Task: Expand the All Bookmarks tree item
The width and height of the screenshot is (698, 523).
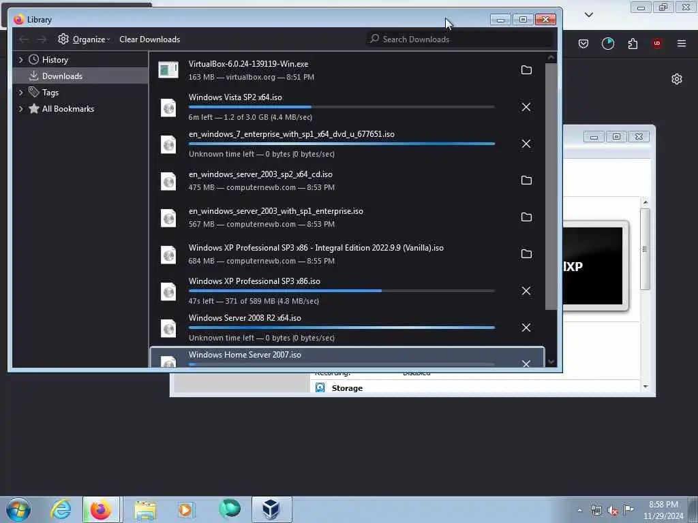Action: pos(20,109)
